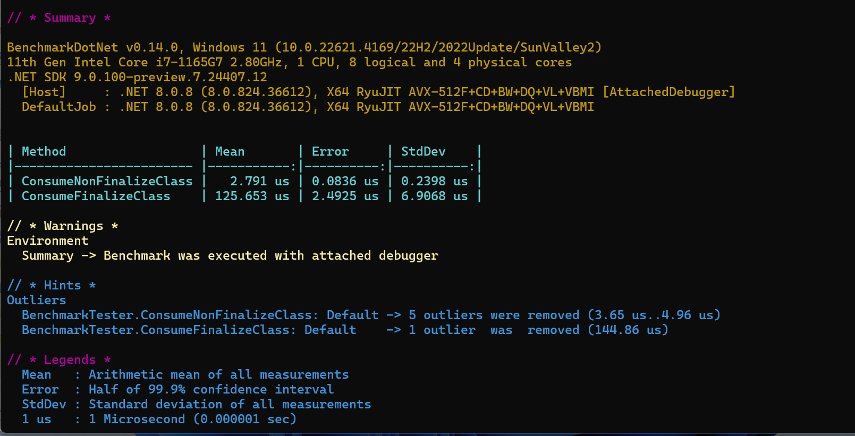Click the "5 outliers were removed" hint text

tap(493, 315)
